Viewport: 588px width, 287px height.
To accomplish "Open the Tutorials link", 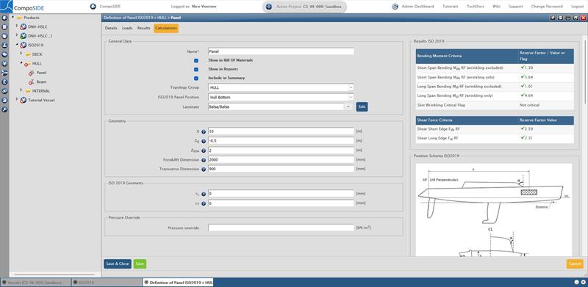I will coord(450,7).
